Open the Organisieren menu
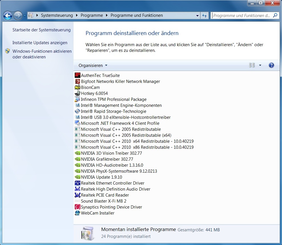The width and height of the screenshot is (282, 245). tap(93, 66)
